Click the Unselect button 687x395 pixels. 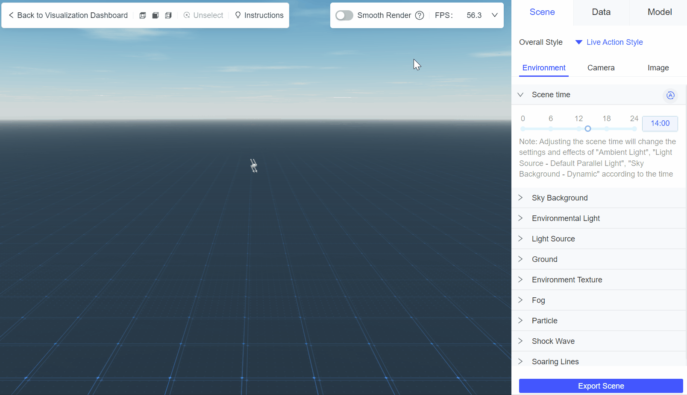[203, 15]
